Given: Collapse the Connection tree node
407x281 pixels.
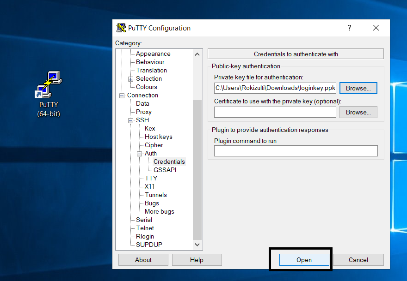Looking at the screenshot, I should [122, 96].
